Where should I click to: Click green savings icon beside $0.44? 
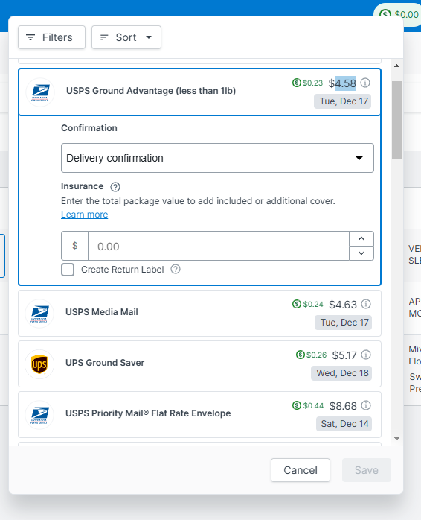point(297,405)
